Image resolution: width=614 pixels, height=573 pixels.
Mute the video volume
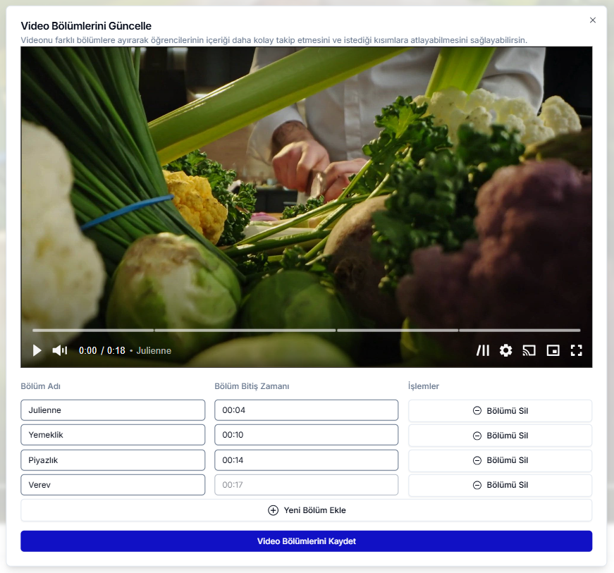pos(60,350)
